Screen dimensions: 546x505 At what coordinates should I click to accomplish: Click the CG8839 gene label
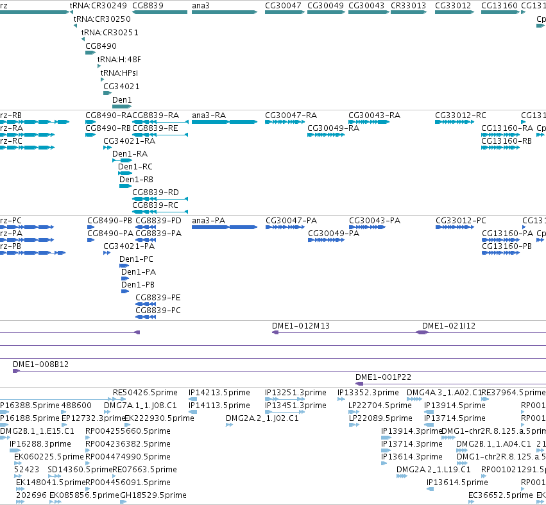click(148, 6)
